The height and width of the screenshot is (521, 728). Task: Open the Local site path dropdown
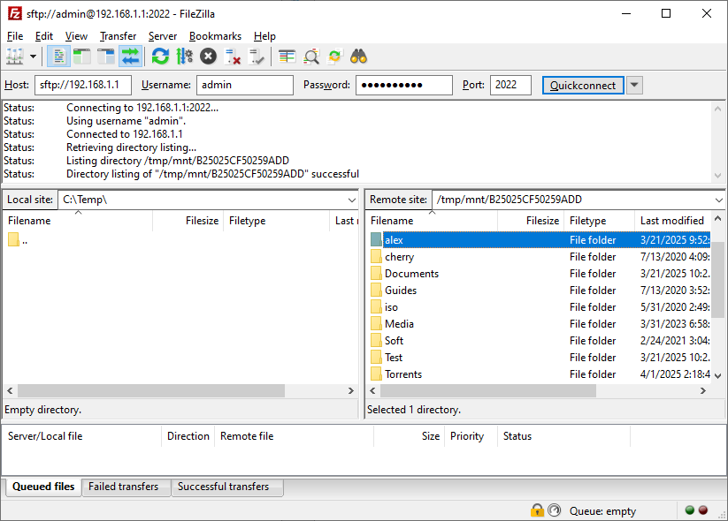[352, 200]
